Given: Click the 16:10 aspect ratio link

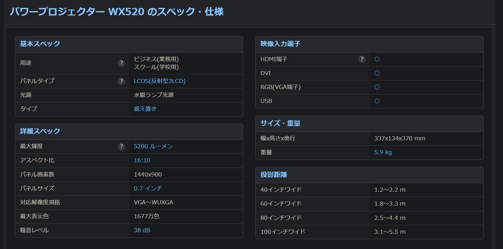Looking at the screenshot, I should [x=142, y=160].
